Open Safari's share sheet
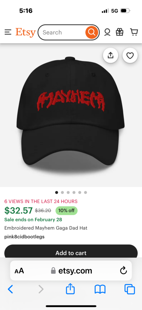The height and width of the screenshot is (310, 142). pos(70,289)
